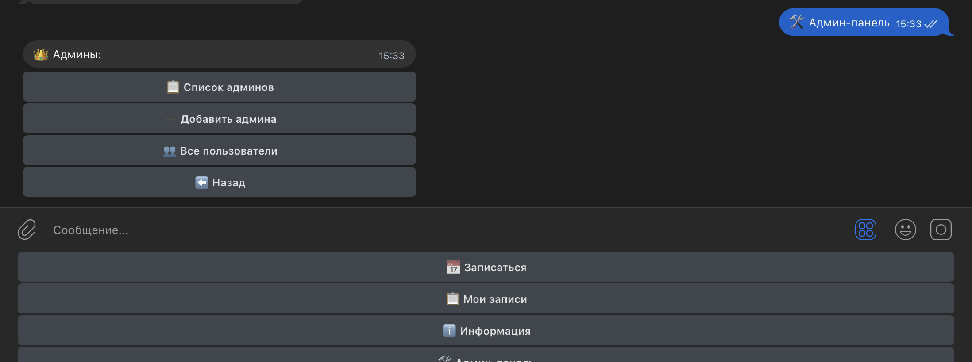Click the sent Админ-панель message bubble
972x362 pixels.
click(849, 23)
